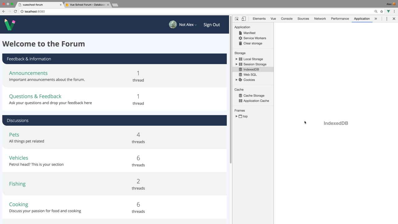The width and height of the screenshot is (398, 224).
Task: Switch to the Vue devtools tab
Action: click(273, 19)
